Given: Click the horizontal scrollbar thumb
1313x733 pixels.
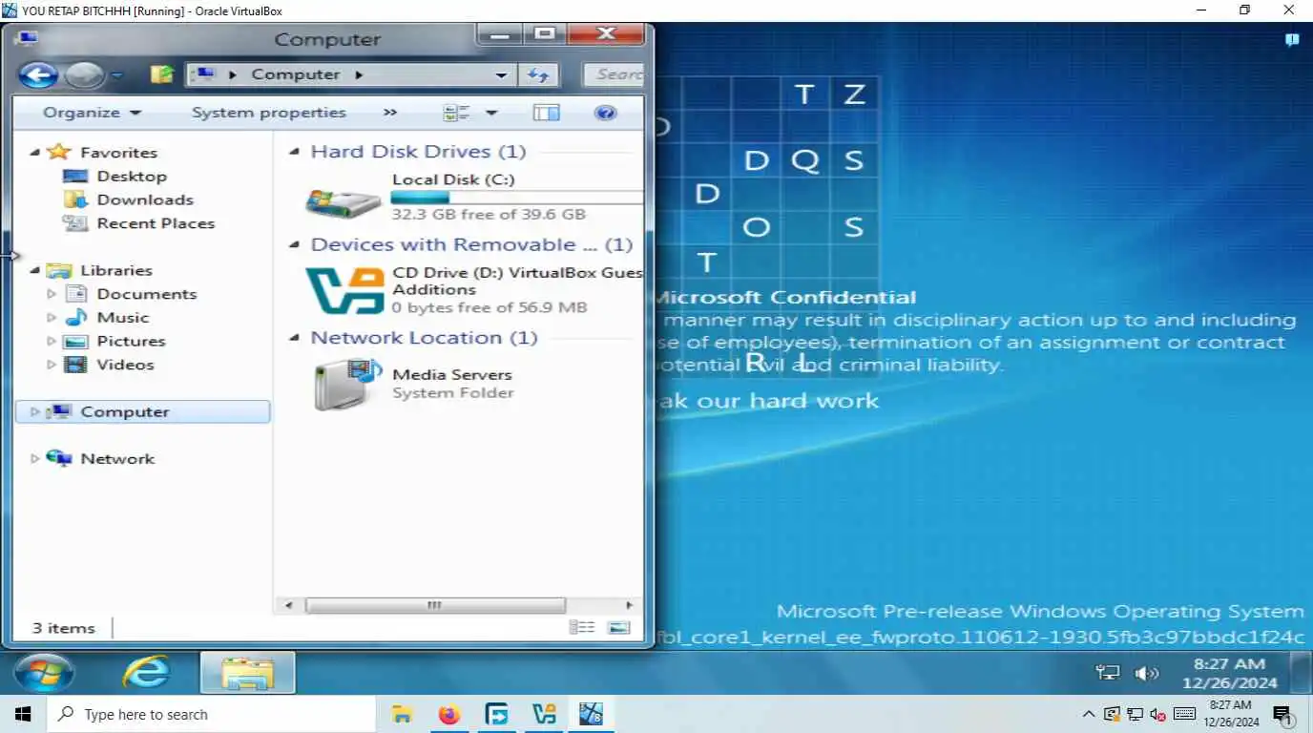Looking at the screenshot, I should (435, 605).
